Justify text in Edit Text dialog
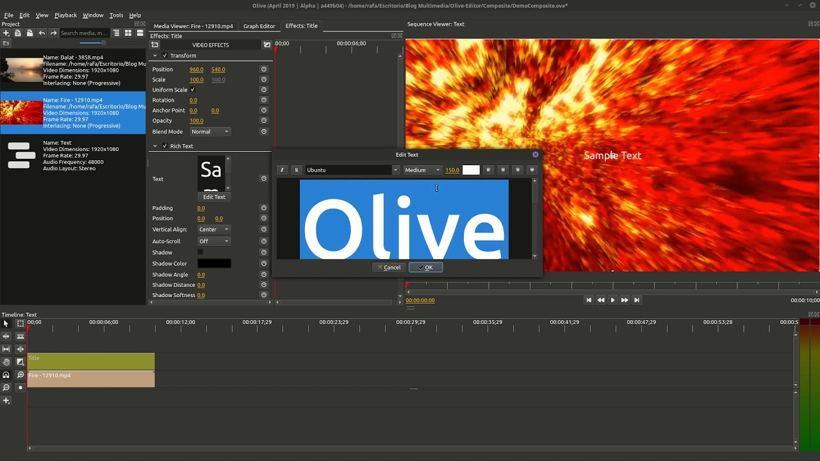 (x=532, y=170)
